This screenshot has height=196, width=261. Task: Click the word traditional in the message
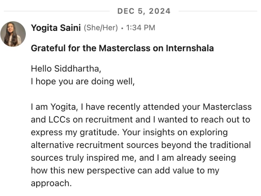[230, 145]
